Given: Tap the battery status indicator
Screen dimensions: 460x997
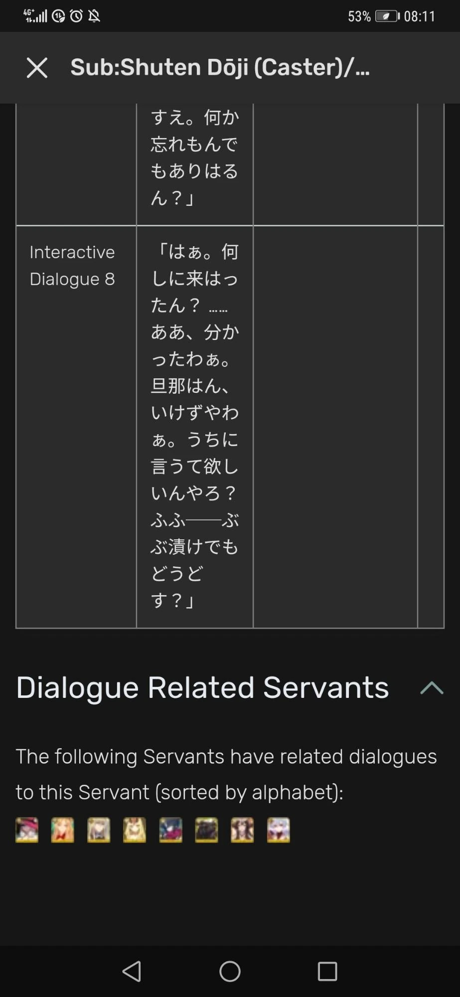Looking at the screenshot, I should coord(387,16).
